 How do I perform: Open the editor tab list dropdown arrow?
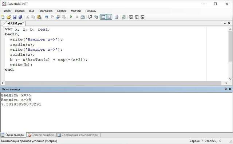pyautogui.click(x=225, y=23)
